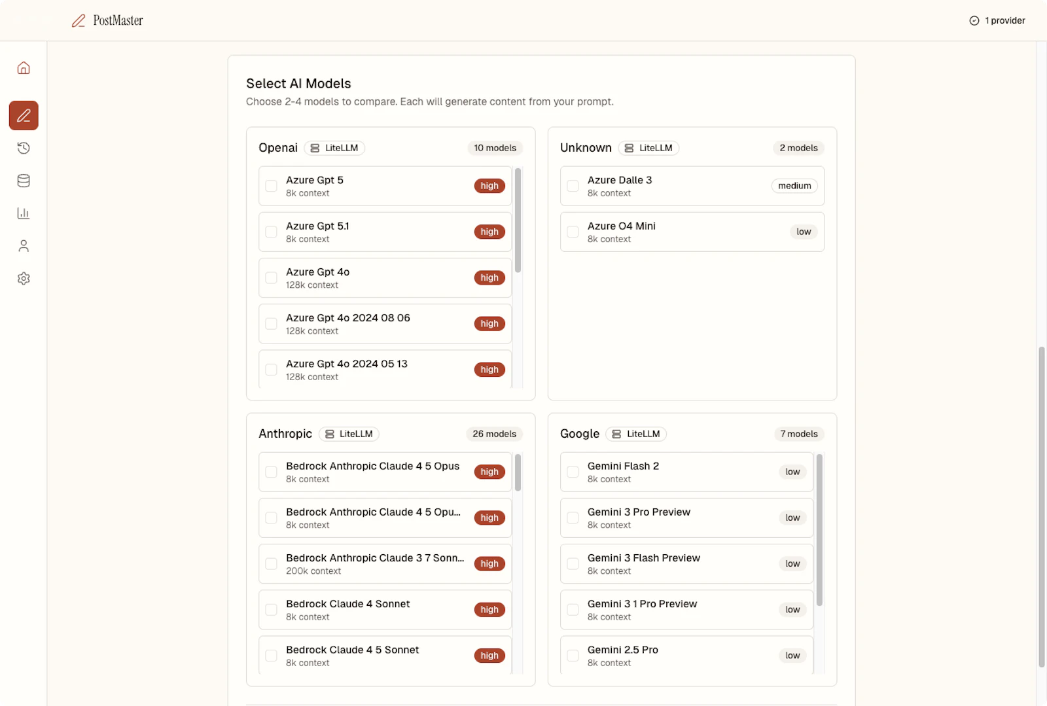Select the Compose pen icon in sidebar
The image size is (1047, 706).
click(x=24, y=116)
